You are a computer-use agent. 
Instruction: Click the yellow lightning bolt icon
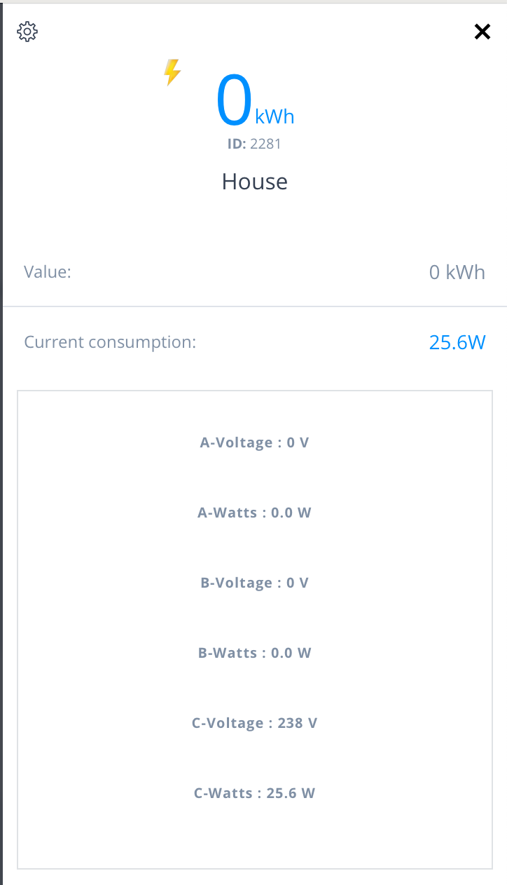point(172,72)
